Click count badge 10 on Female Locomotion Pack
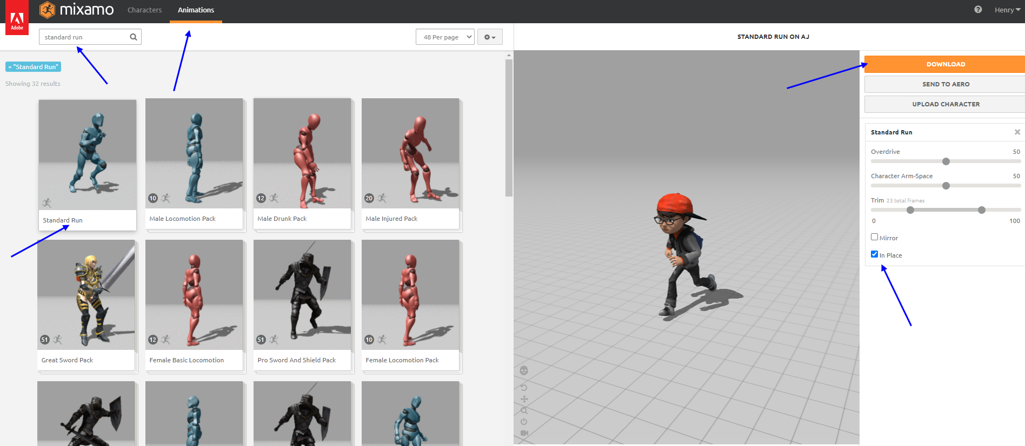The height and width of the screenshot is (446, 1025). [x=369, y=340]
